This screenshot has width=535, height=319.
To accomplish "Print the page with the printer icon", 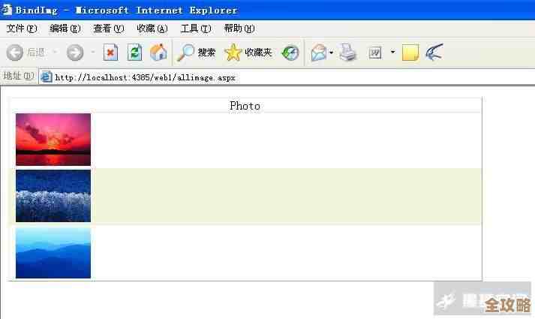I will tap(347, 53).
